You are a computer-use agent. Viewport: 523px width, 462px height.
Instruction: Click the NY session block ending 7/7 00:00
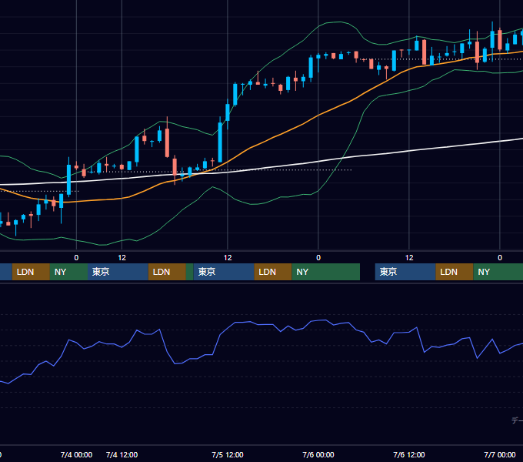[498, 272]
